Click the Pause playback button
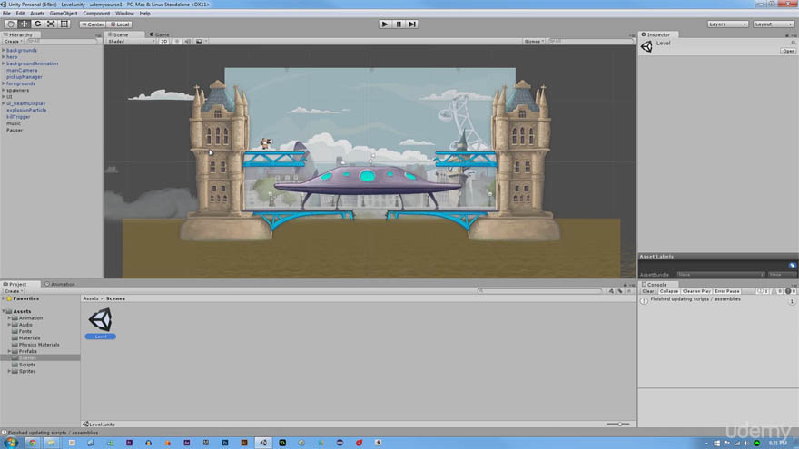799x449 pixels. [x=399, y=24]
